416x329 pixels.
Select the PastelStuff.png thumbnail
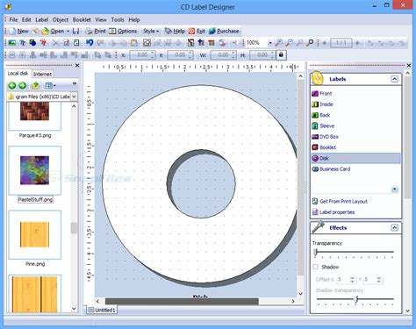coord(35,170)
